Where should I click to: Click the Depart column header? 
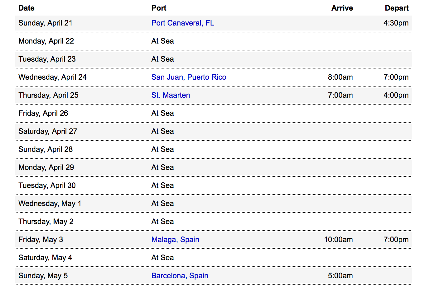397,8
